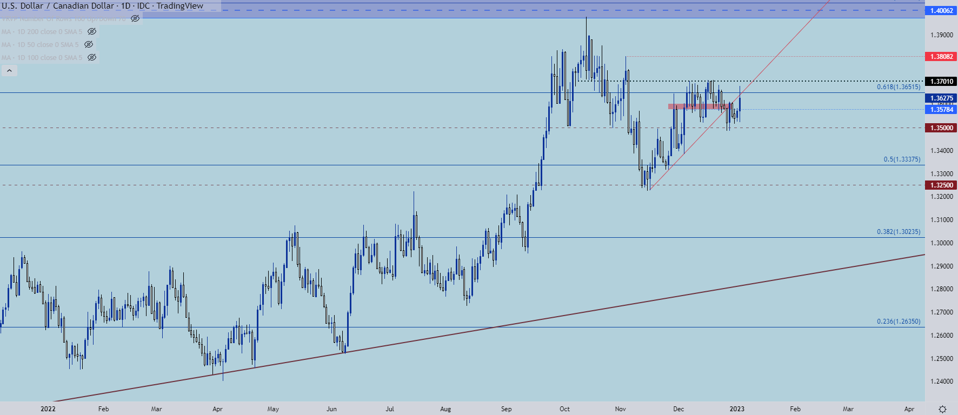Screen dimensions: 958x415
Task: Select the 1.35000 dark red price label
Action: click(x=941, y=128)
